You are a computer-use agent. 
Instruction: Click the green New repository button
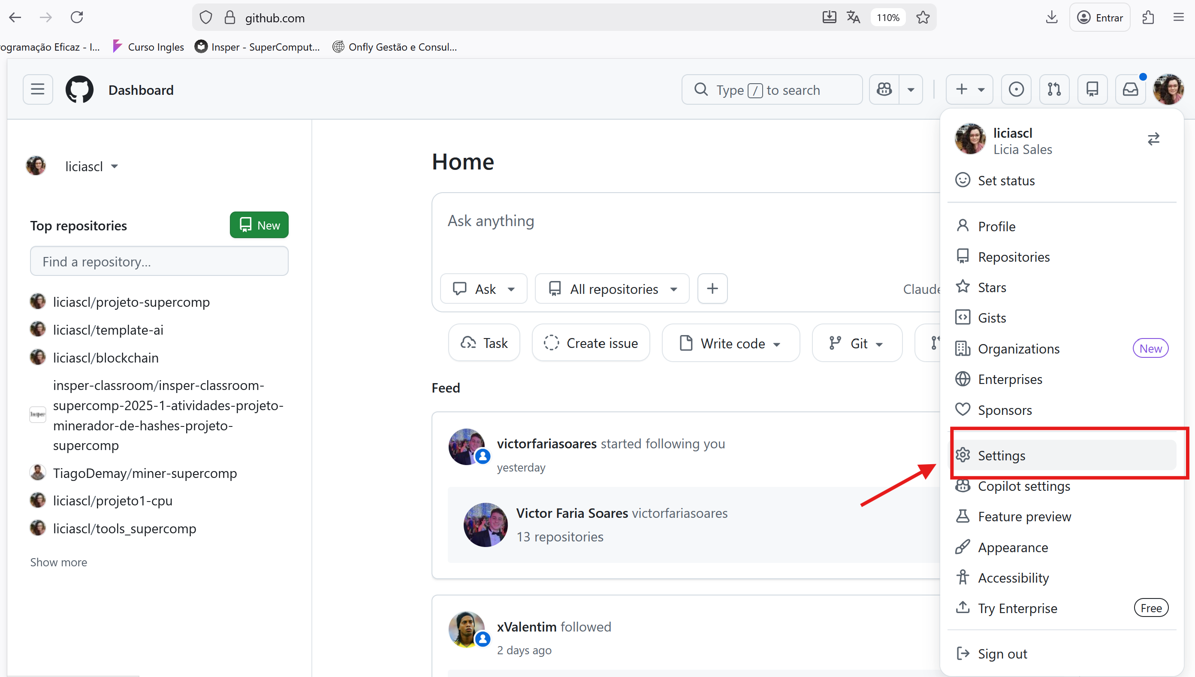[x=259, y=225]
